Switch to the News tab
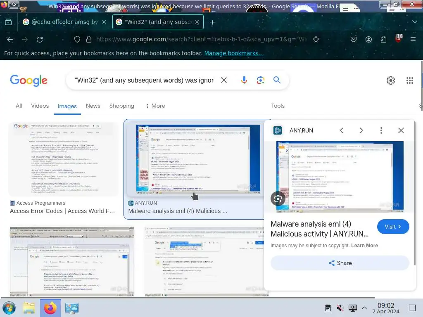 pyautogui.click(x=93, y=106)
